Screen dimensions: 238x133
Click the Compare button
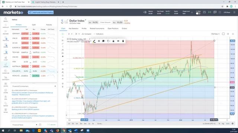[x=87, y=34]
